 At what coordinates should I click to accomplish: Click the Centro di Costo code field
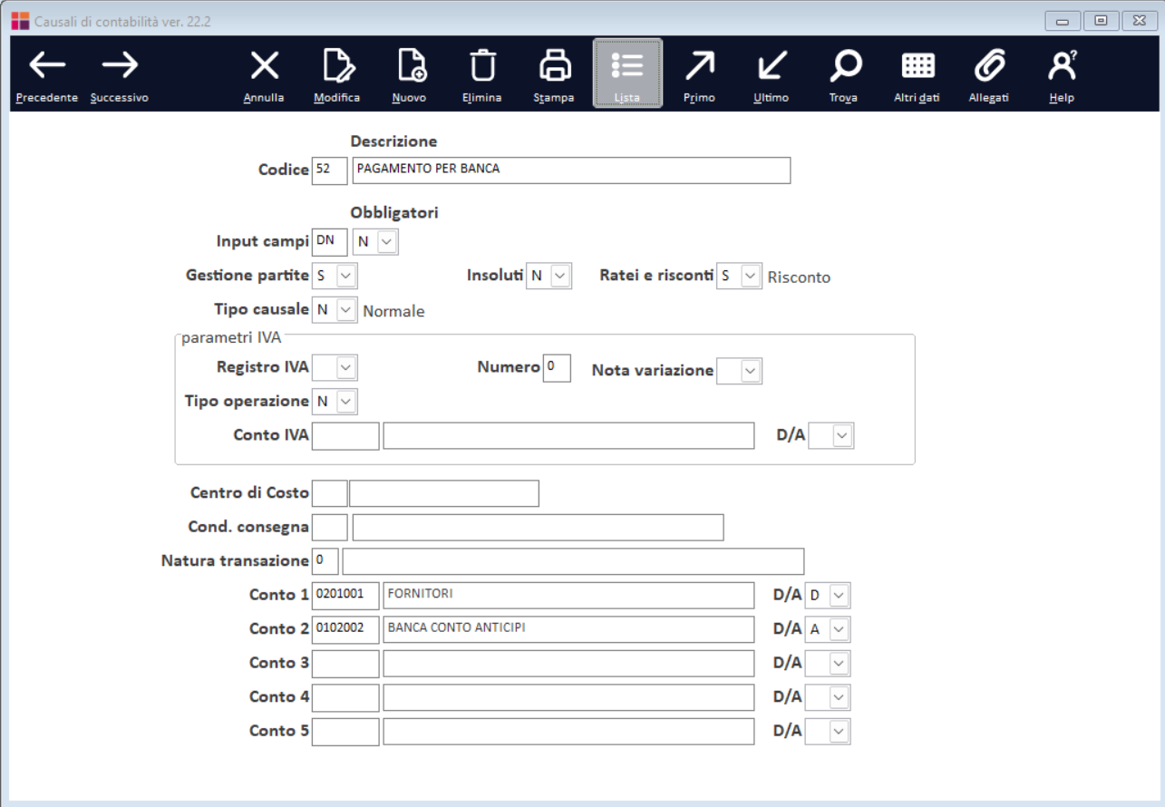[x=329, y=493]
